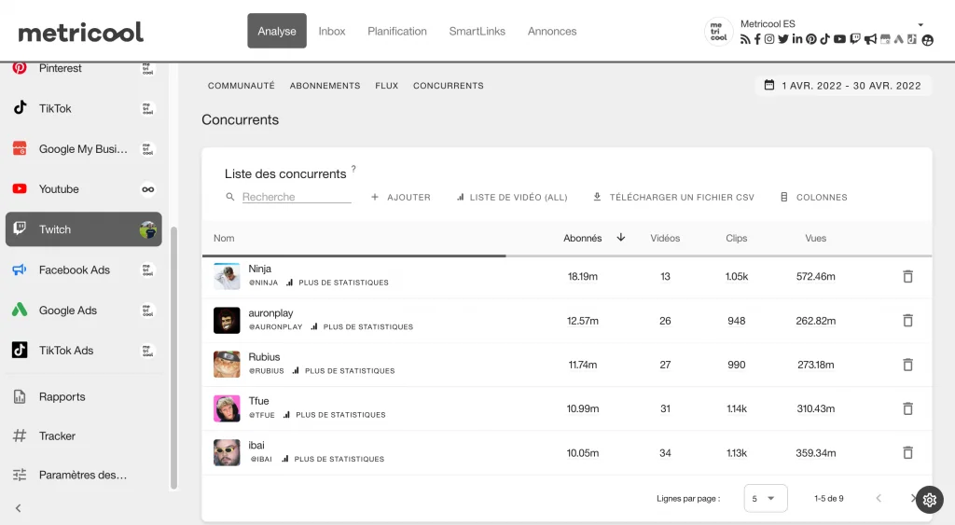This screenshot has width=955, height=525.
Task: Click the Facebook icon in header
Action: [757, 39]
